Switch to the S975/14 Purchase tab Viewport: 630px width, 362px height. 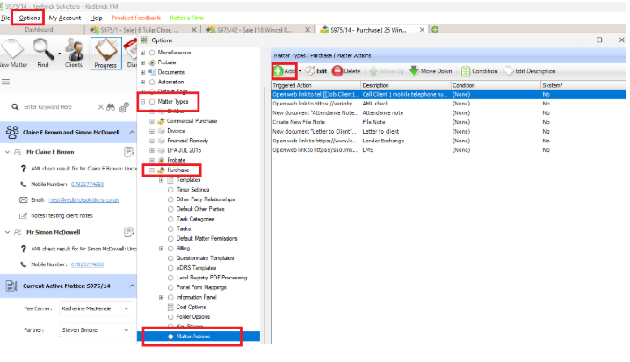click(x=368, y=30)
